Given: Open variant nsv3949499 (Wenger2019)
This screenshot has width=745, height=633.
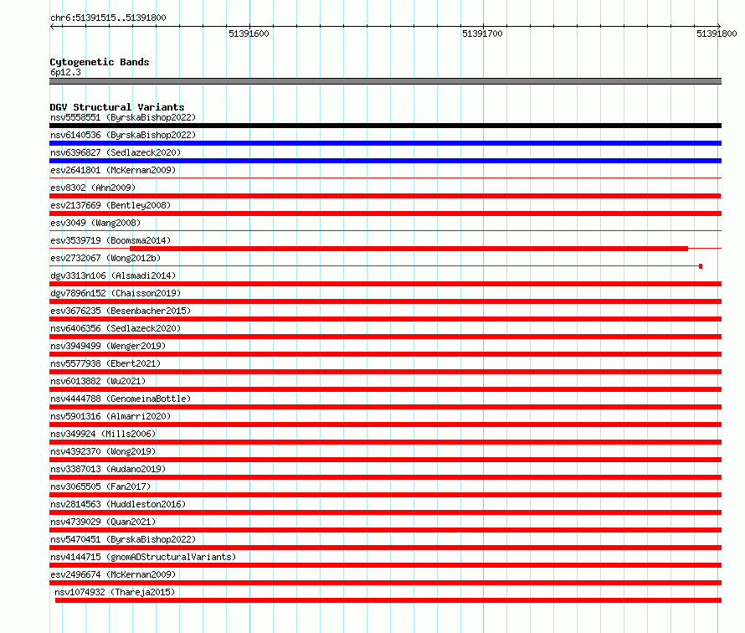Looking at the screenshot, I should pos(108,346).
